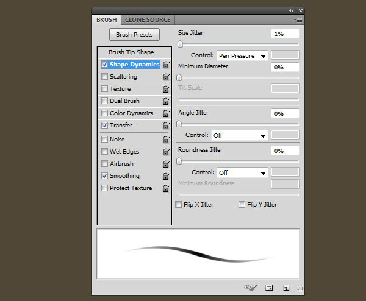Click the Roundness Jitter percentage field
The image size is (366, 301).
(x=285, y=151)
